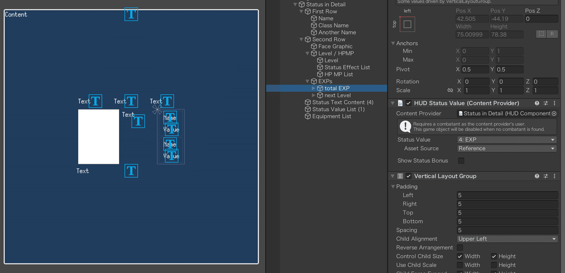
Task: Click the Level object cube icon
Action: [x=320, y=60]
